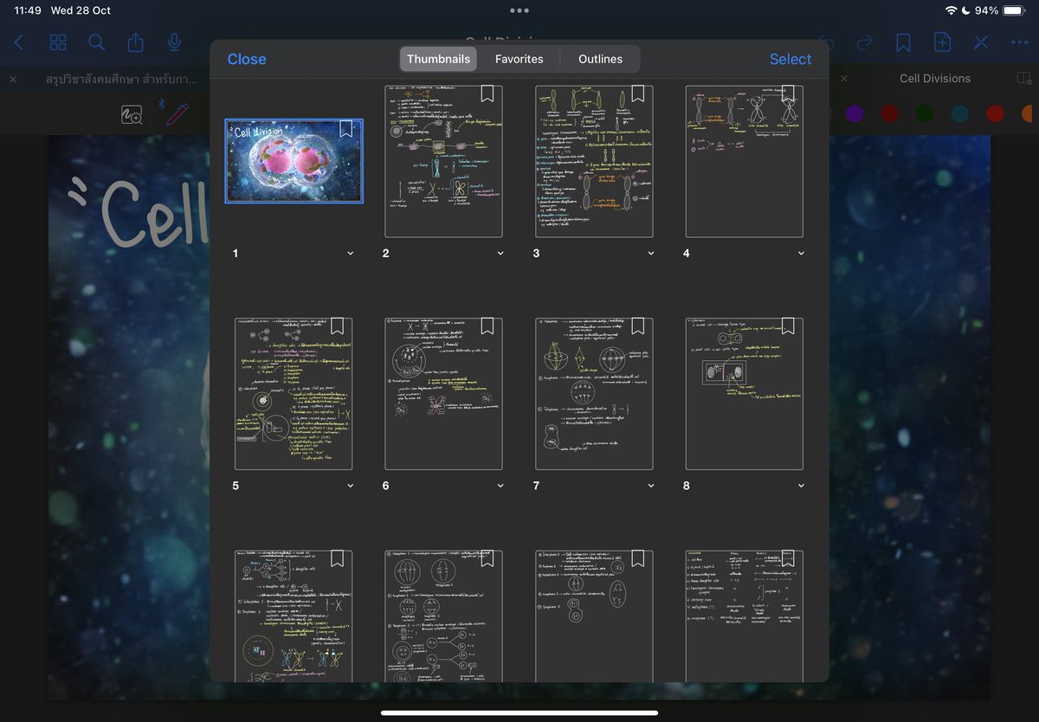
Task: Tap the add page icon
Action: (942, 42)
